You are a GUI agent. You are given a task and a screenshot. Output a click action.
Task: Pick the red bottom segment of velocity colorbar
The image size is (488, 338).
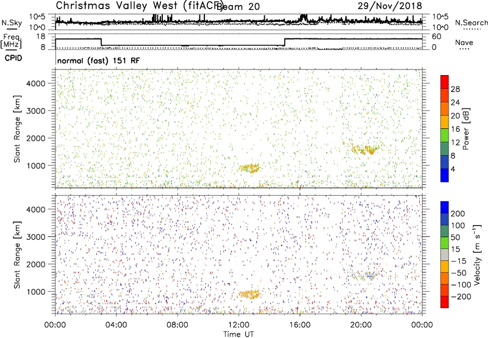click(445, 302)
